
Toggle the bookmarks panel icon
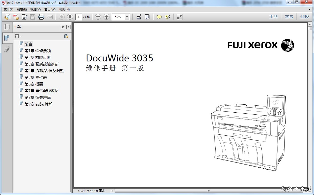point(7,38)
